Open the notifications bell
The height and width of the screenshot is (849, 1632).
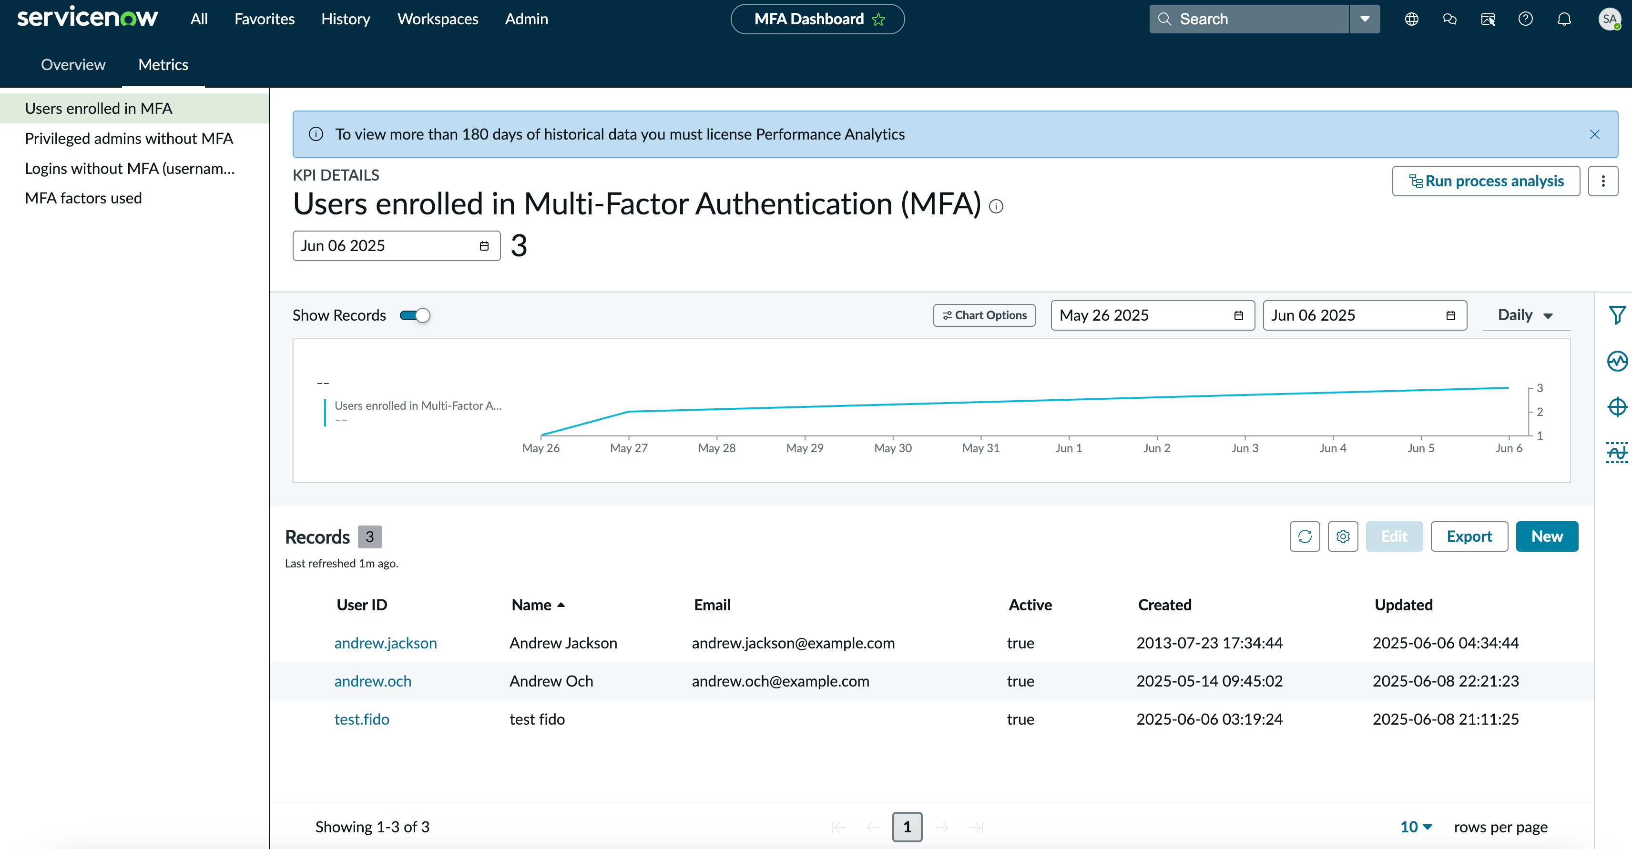1564,19
